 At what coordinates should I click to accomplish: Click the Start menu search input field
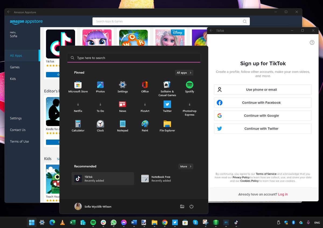click(134, 58)
